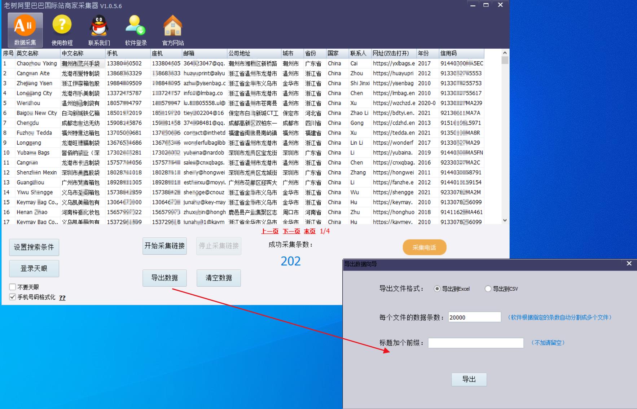
Task: Select the 'Baigou New City' row cell
Action: pos(38,113)
